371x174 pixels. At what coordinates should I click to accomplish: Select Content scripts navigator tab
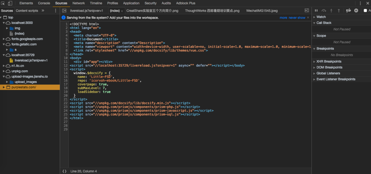(27, 10)
